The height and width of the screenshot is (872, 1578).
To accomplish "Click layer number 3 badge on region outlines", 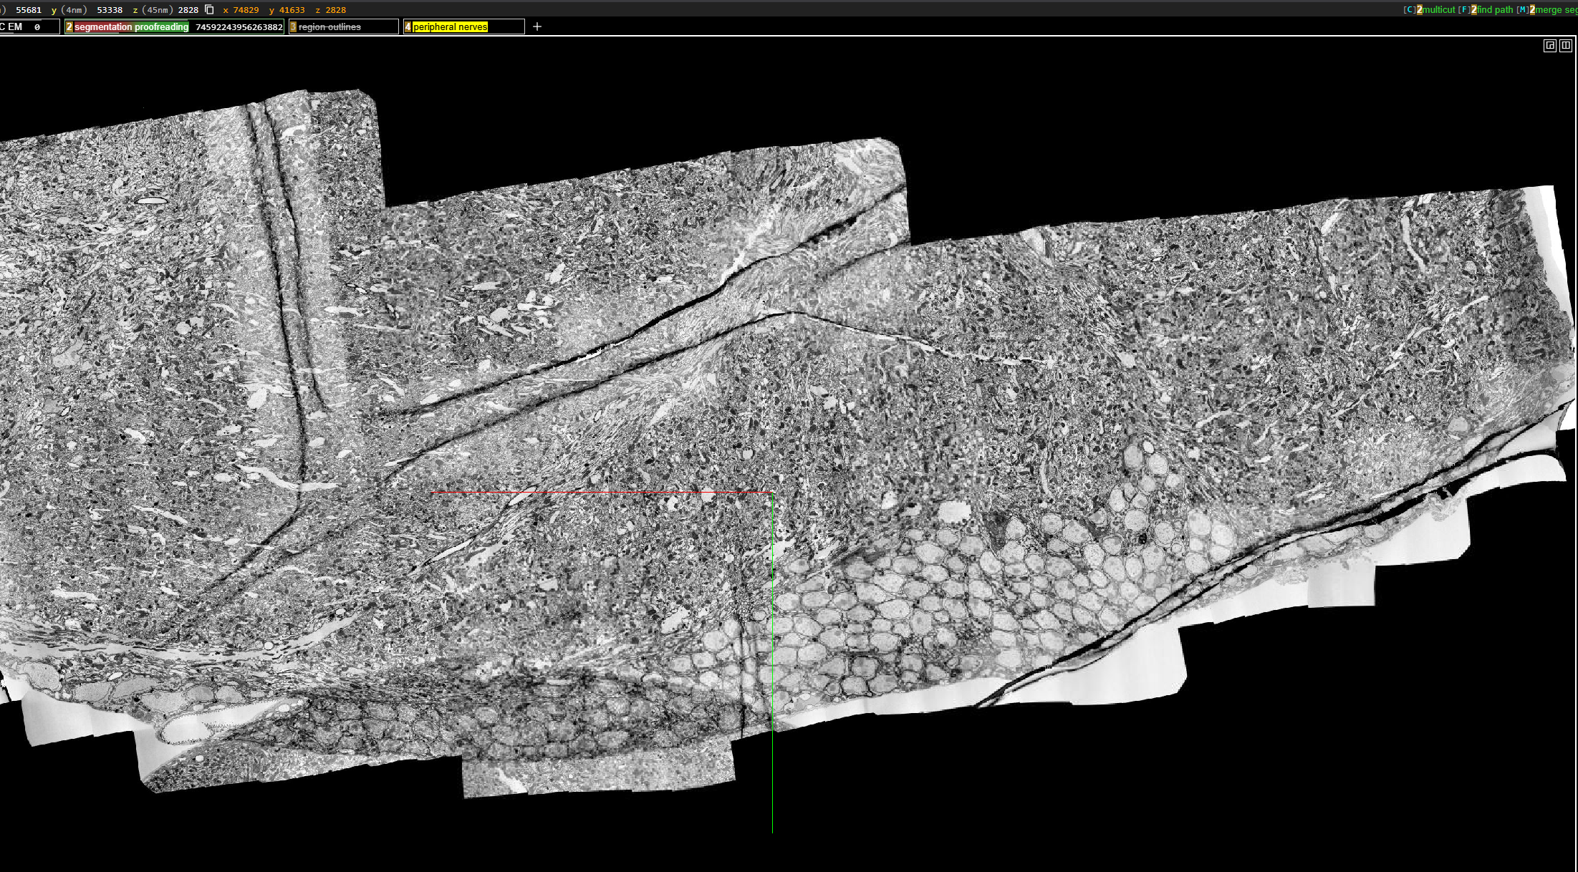I will pyautogui.click(x=293, y=26).
